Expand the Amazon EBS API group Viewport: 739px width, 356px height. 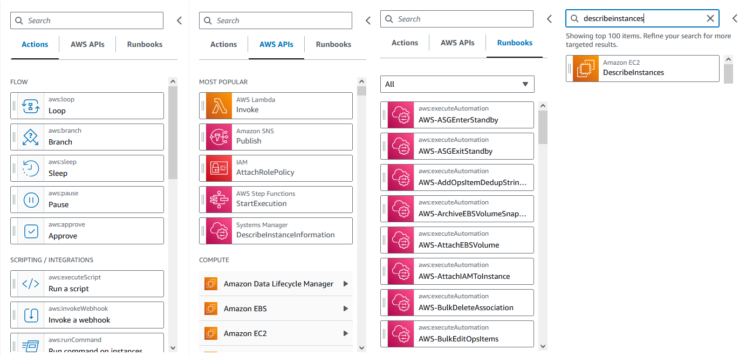(x=276, y=309)
